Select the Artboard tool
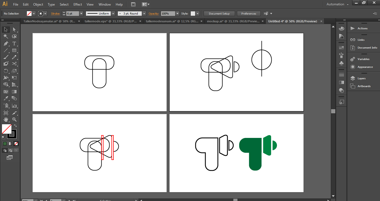Screen dimensions: 380x201 pos(6,113)
